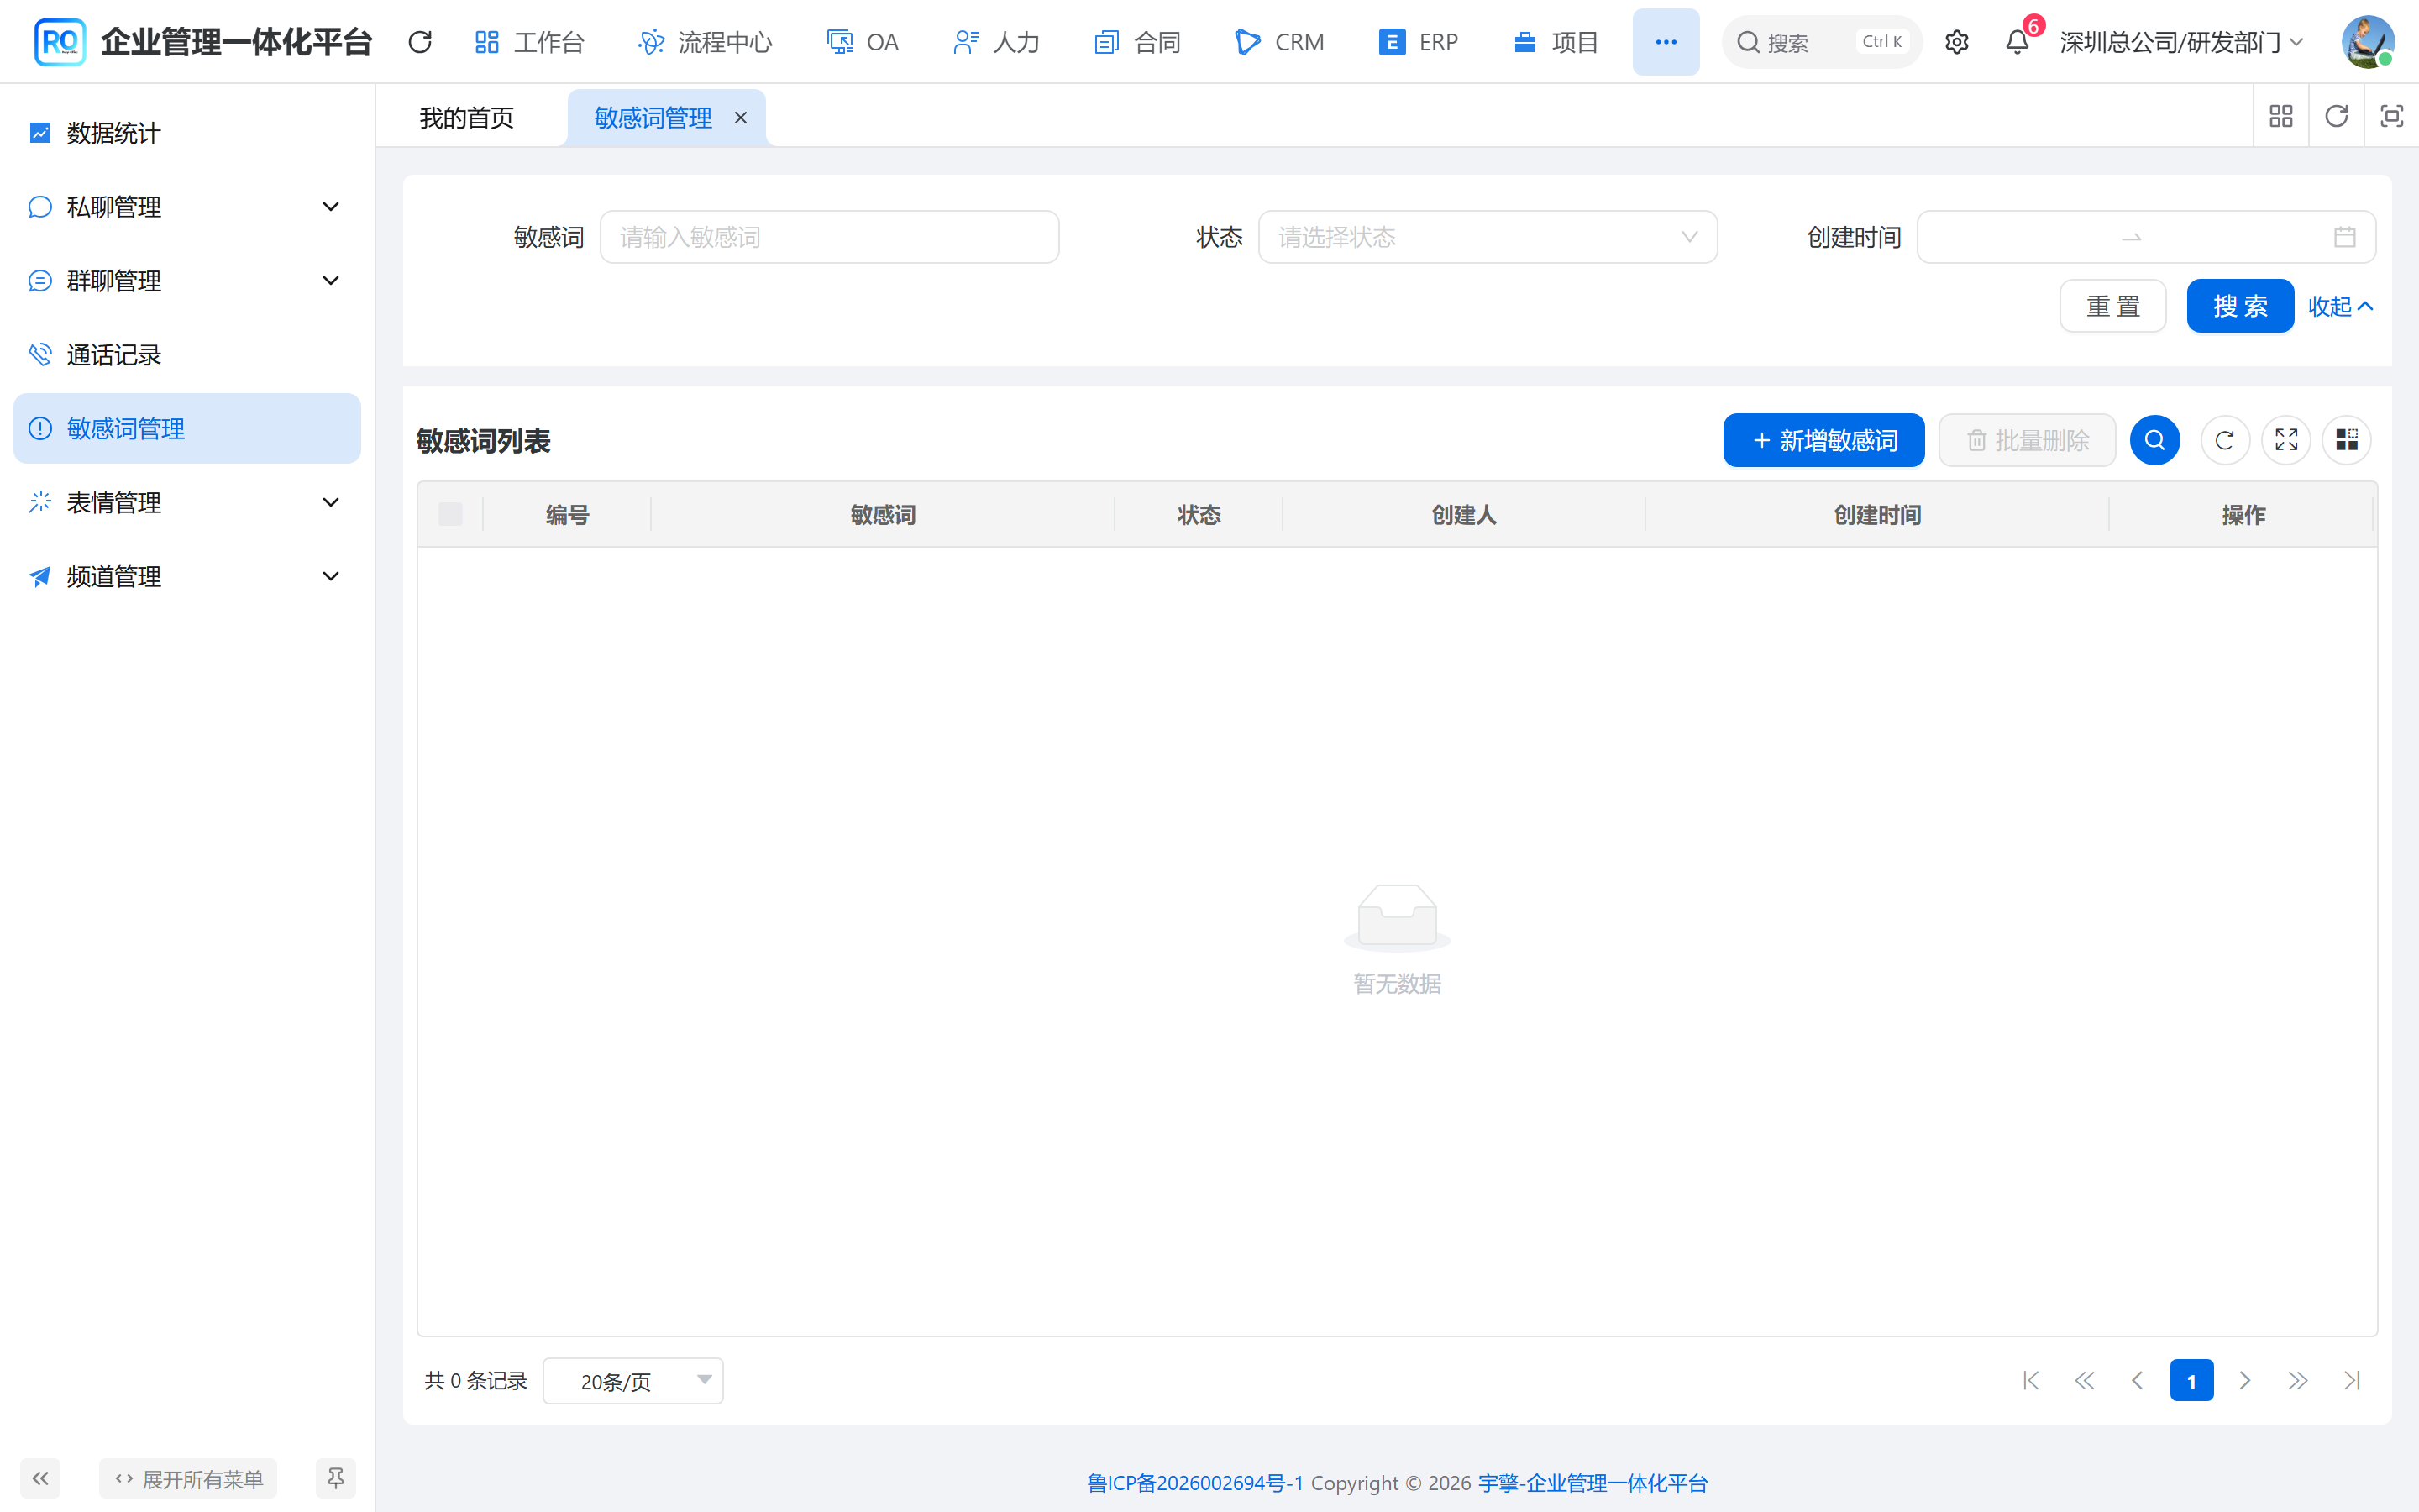2419x1512 pixels.
Task: Toggle fullscreen content icon in tab bar
Action: click(2391, 117)
